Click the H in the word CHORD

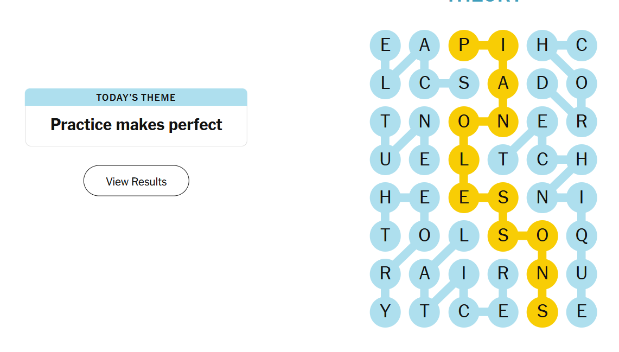(x=542, y=45)
